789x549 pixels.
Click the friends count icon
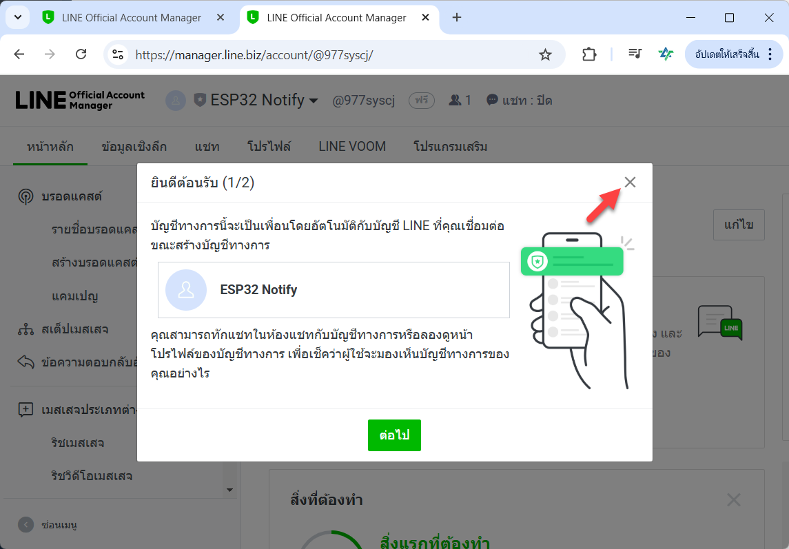455,100
